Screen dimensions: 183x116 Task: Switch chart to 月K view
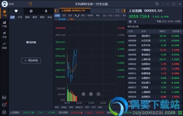[x=83, y=16]
